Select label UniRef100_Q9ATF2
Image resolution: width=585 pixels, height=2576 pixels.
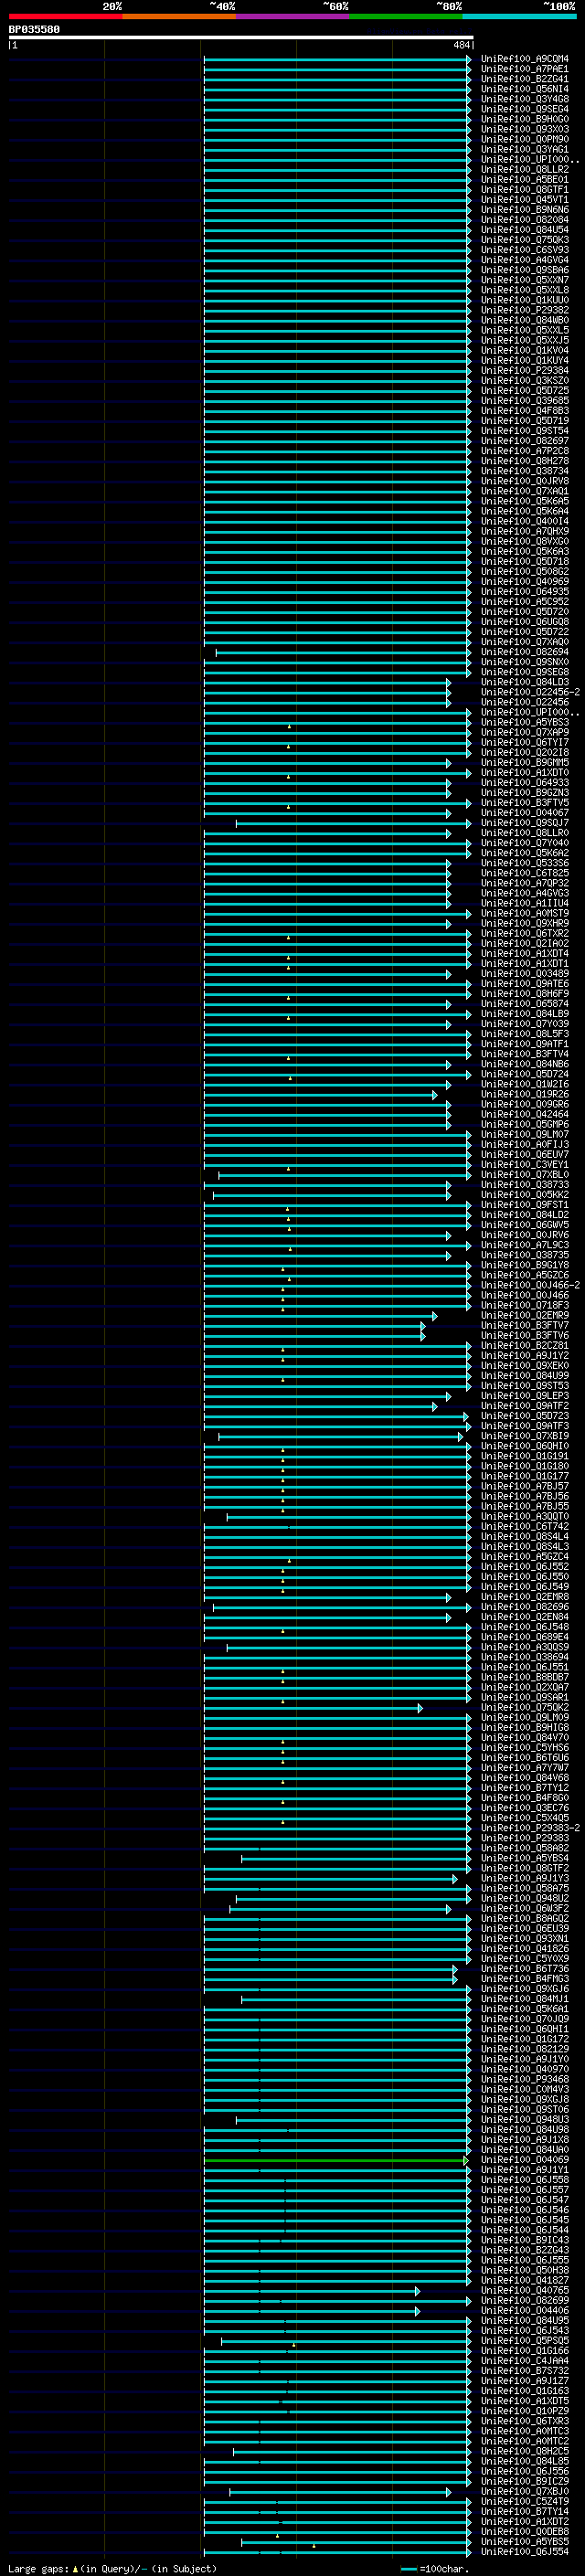(524, 1406)
